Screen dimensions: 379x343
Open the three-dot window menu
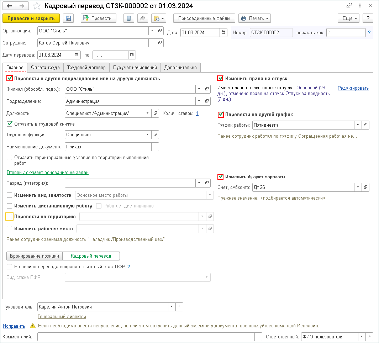360,6
